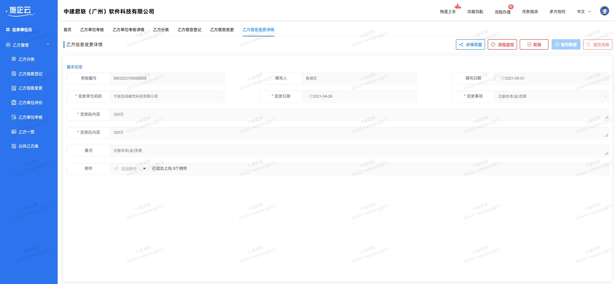This screenshot has width=615, height=284.
Task: Open 多方协同 in the top bar
Action: [x=557, y=12]
